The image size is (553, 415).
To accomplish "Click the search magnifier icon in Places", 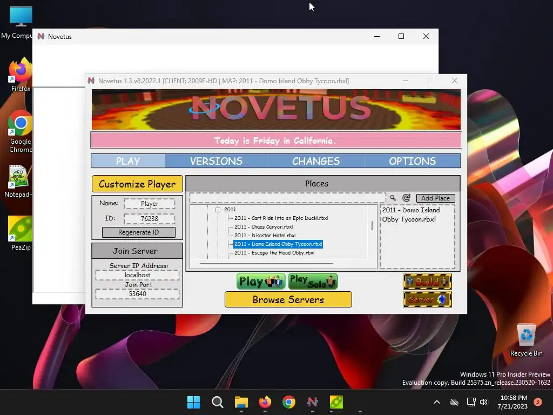I will (x=393, y=198).
